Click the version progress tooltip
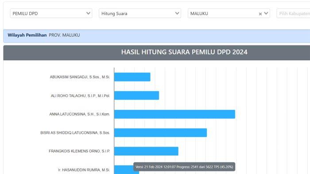This screenshot has width=310, height=174. [x=184, y=167]
